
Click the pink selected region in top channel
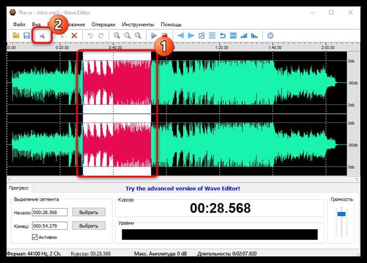click(117, 82)
